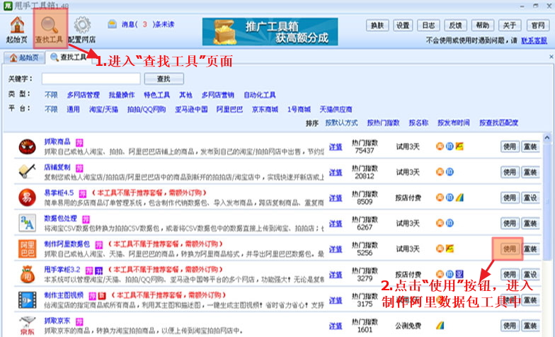Screen dimensions: 555x337
Task: Sort by 按热门指数
Action: click(x=383, y=123)
